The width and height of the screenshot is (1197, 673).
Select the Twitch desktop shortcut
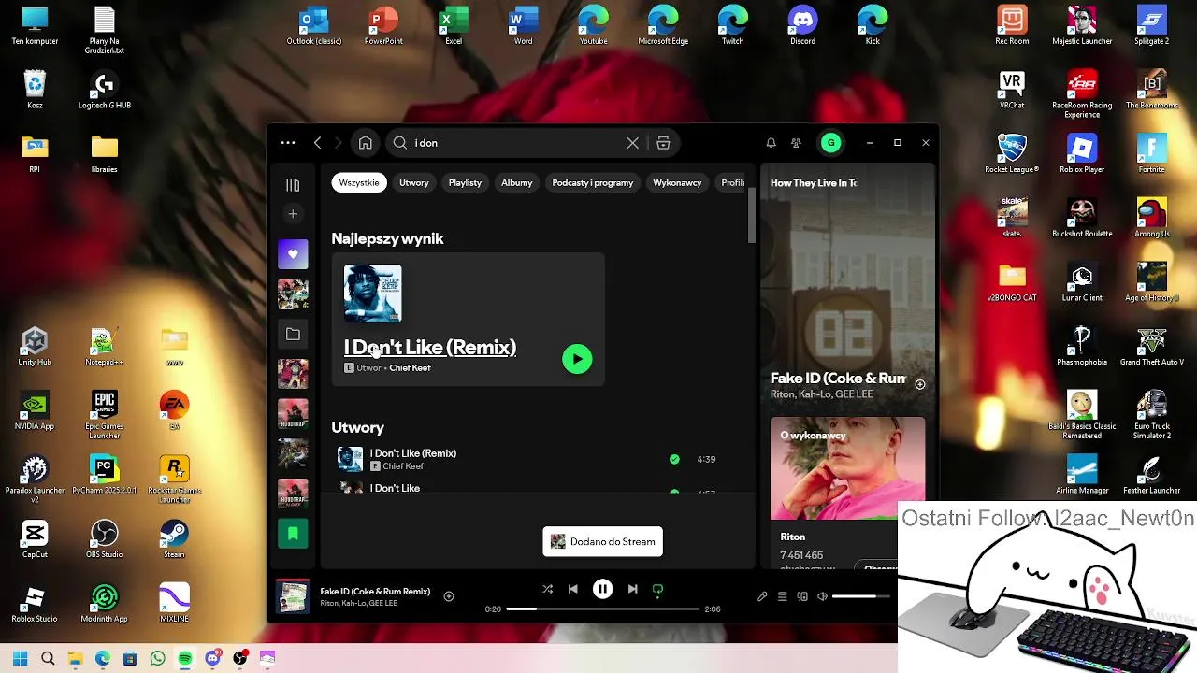732,25
